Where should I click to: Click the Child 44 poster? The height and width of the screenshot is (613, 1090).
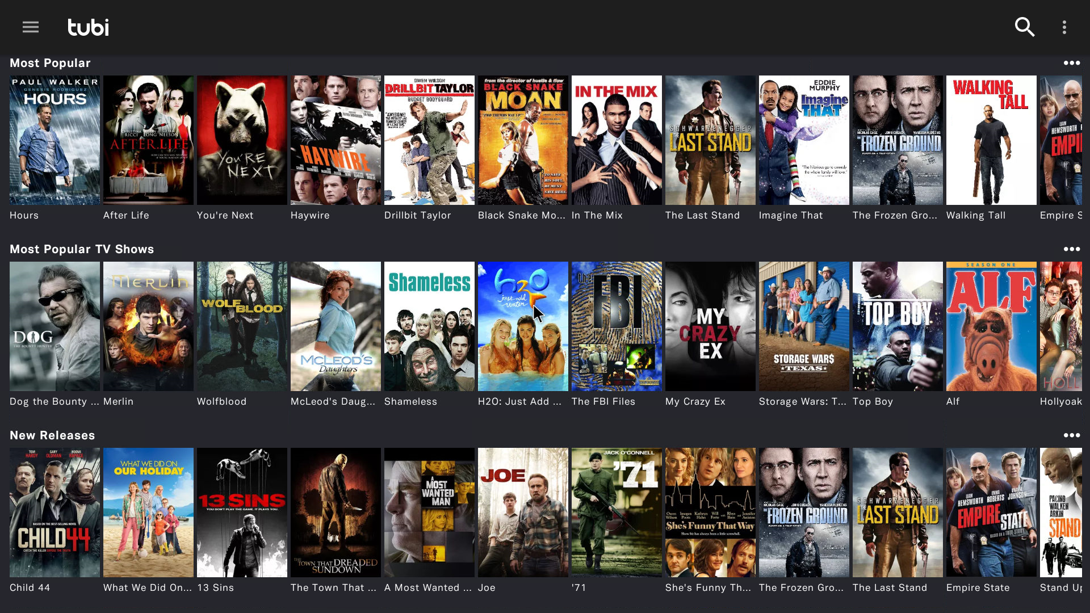(54, 513)
